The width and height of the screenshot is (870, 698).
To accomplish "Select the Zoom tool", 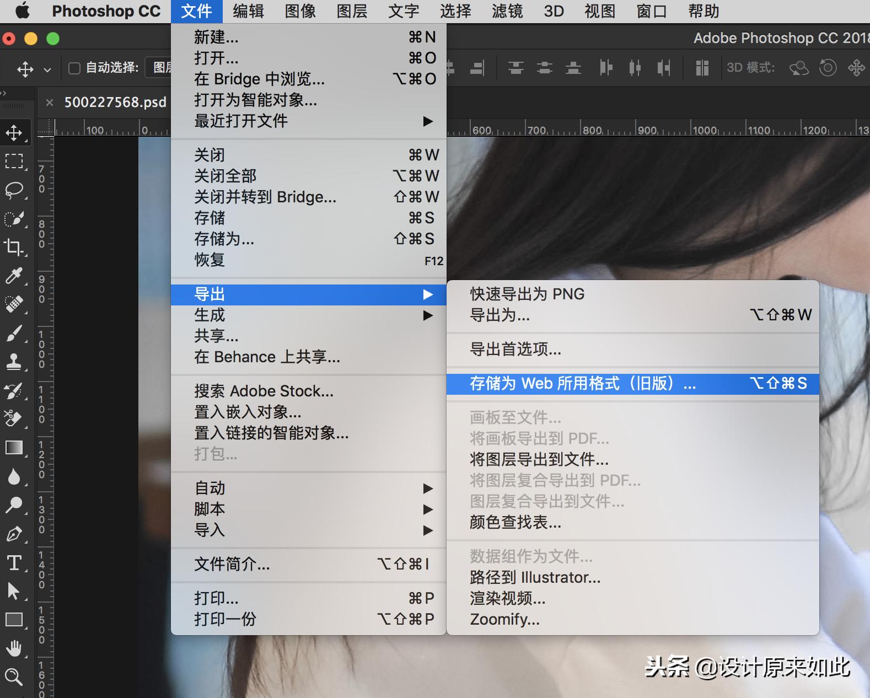I will tap(14, 676).
